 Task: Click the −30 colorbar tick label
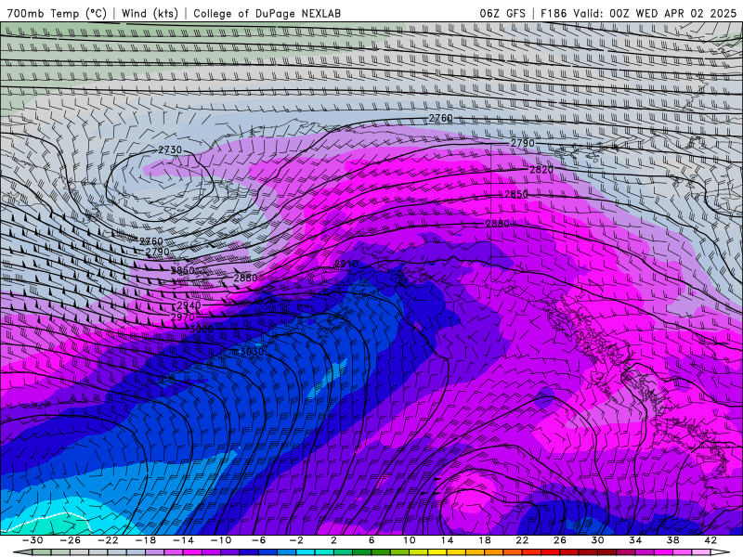(x=33, y=540)
